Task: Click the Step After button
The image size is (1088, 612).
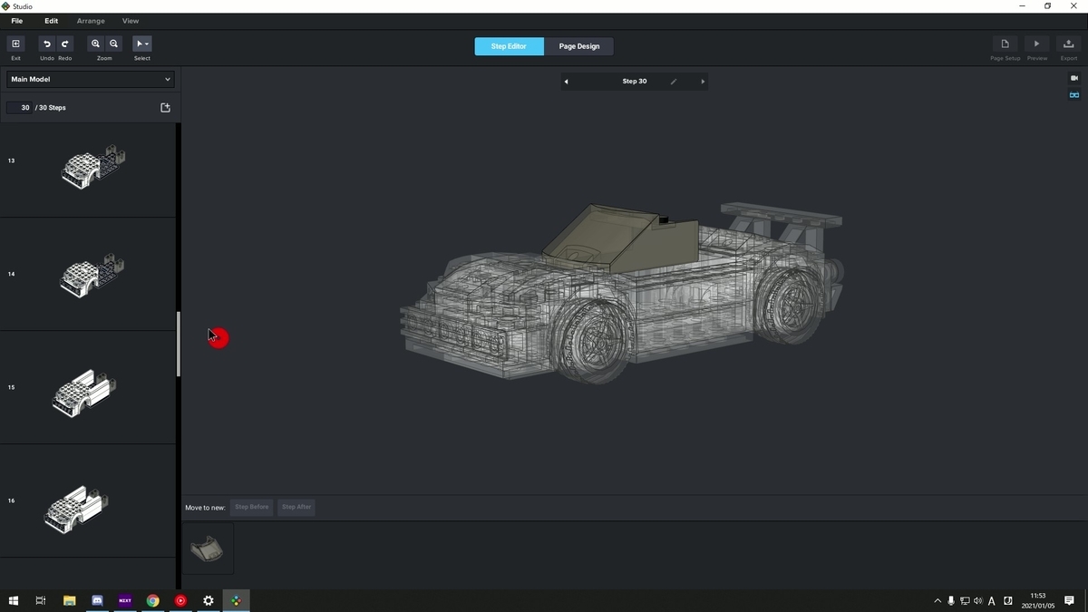Action: point(296,507)
